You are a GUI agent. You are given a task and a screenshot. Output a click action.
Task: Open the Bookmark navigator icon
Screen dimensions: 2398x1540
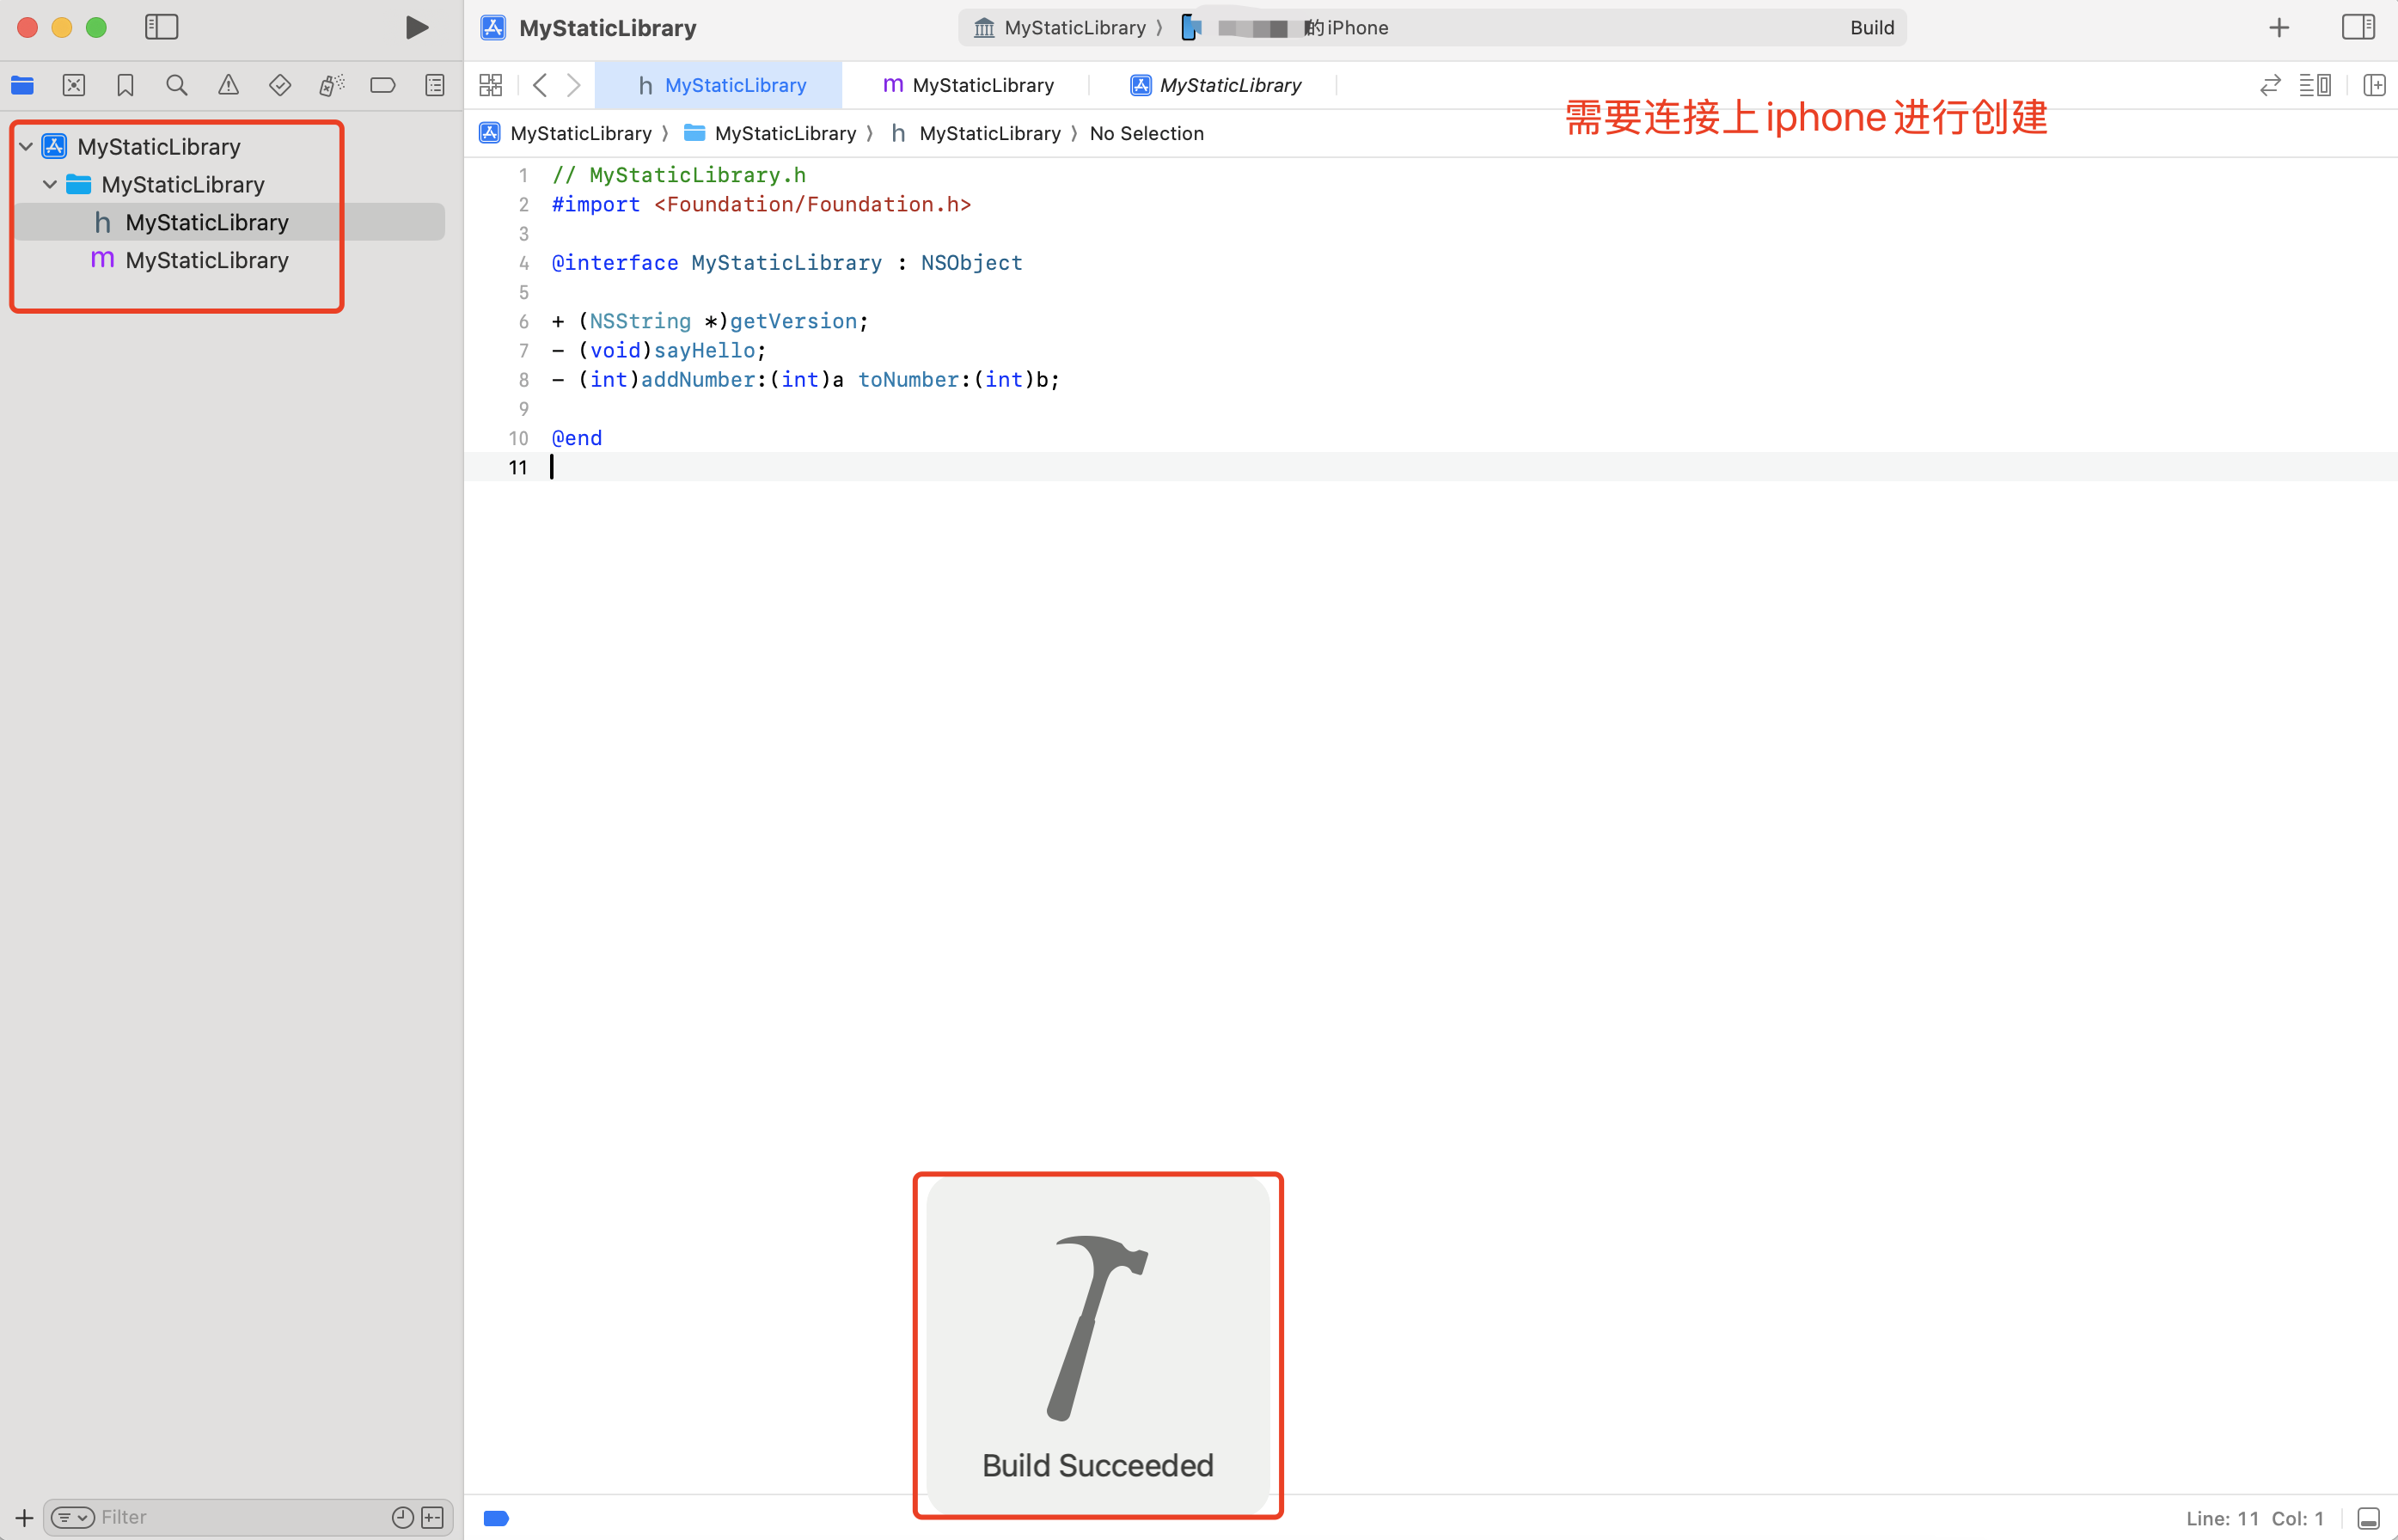click(x=125, y=85)
